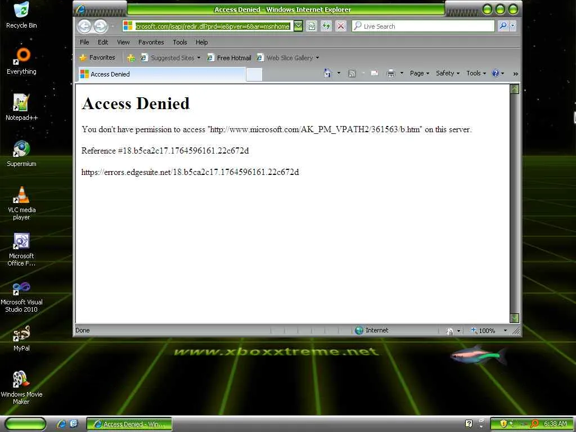Expand the Web Slice Gallery dropdown arrow

(x=317, y=58)
